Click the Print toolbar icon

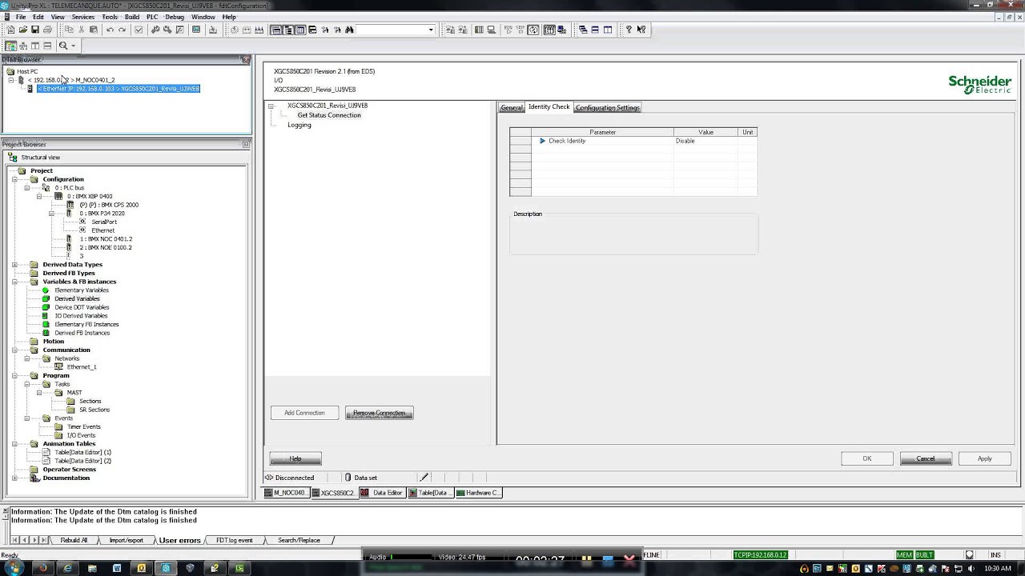point(47,30)
